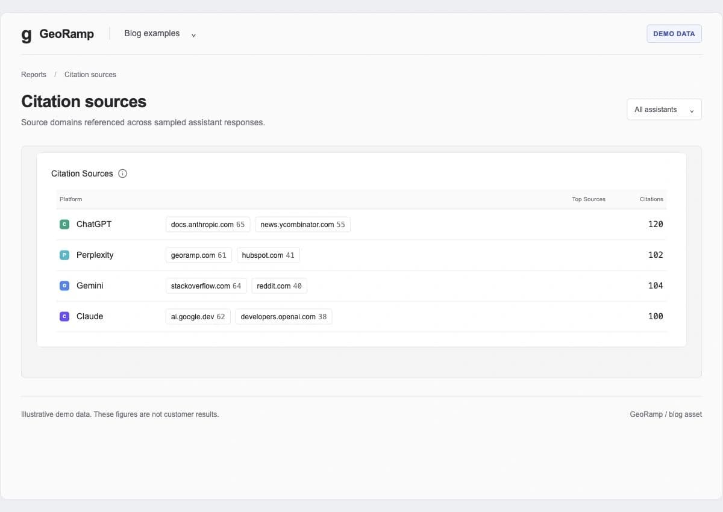Click the Claude platform icon
This screenshot has width=723, height=512.
click(x=64, y=317)
